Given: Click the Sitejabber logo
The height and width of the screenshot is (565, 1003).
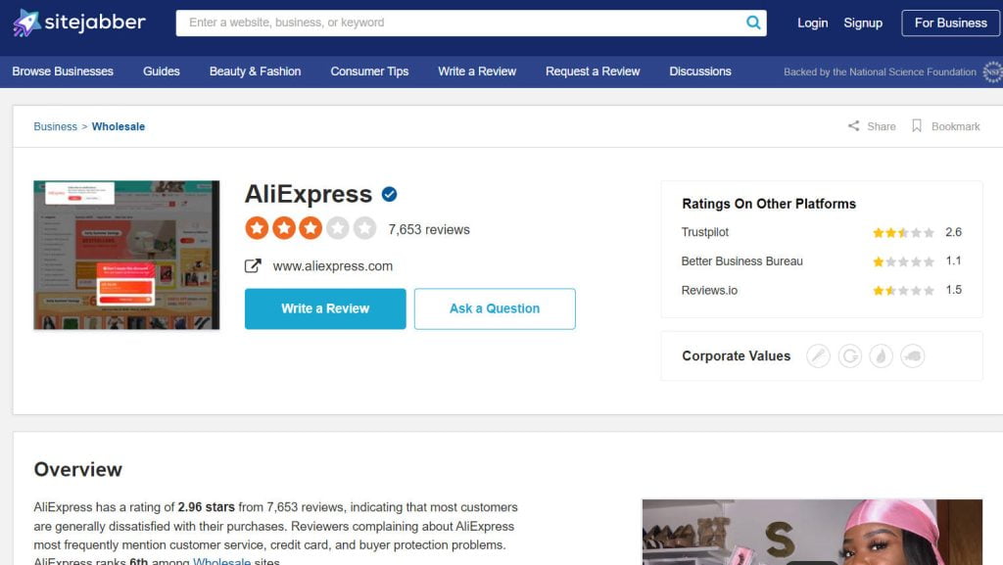Looking at the screenshot, I should click(x=78, y=22).
